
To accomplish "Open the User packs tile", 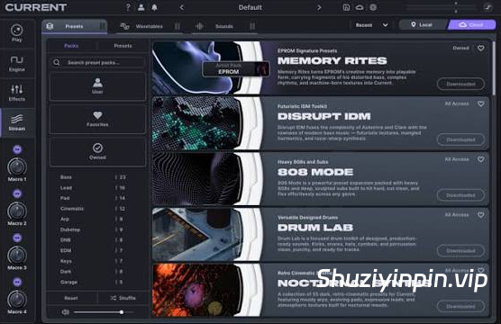I will click(97, 86).
